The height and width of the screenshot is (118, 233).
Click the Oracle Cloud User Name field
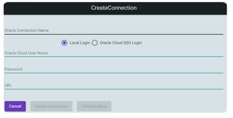tap(114, 53)
